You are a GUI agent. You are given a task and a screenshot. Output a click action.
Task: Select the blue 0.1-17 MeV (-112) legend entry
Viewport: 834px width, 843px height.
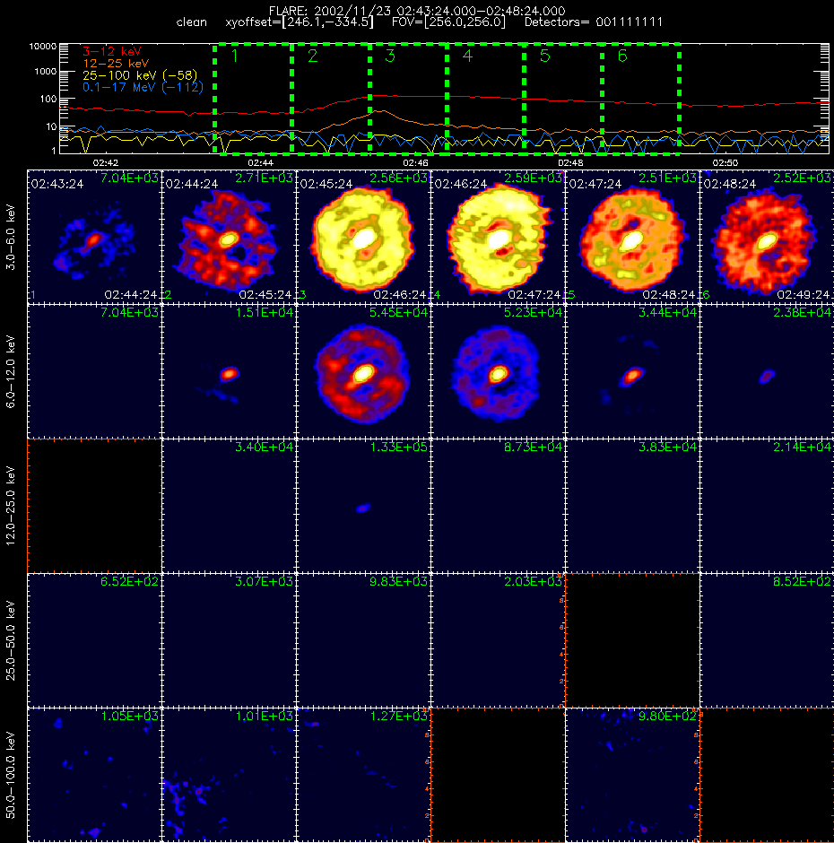coord(143,87)
